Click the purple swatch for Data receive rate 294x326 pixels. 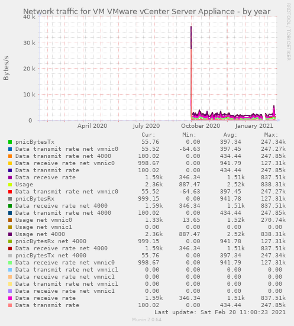pyautogui.click(x=10, y=177)
